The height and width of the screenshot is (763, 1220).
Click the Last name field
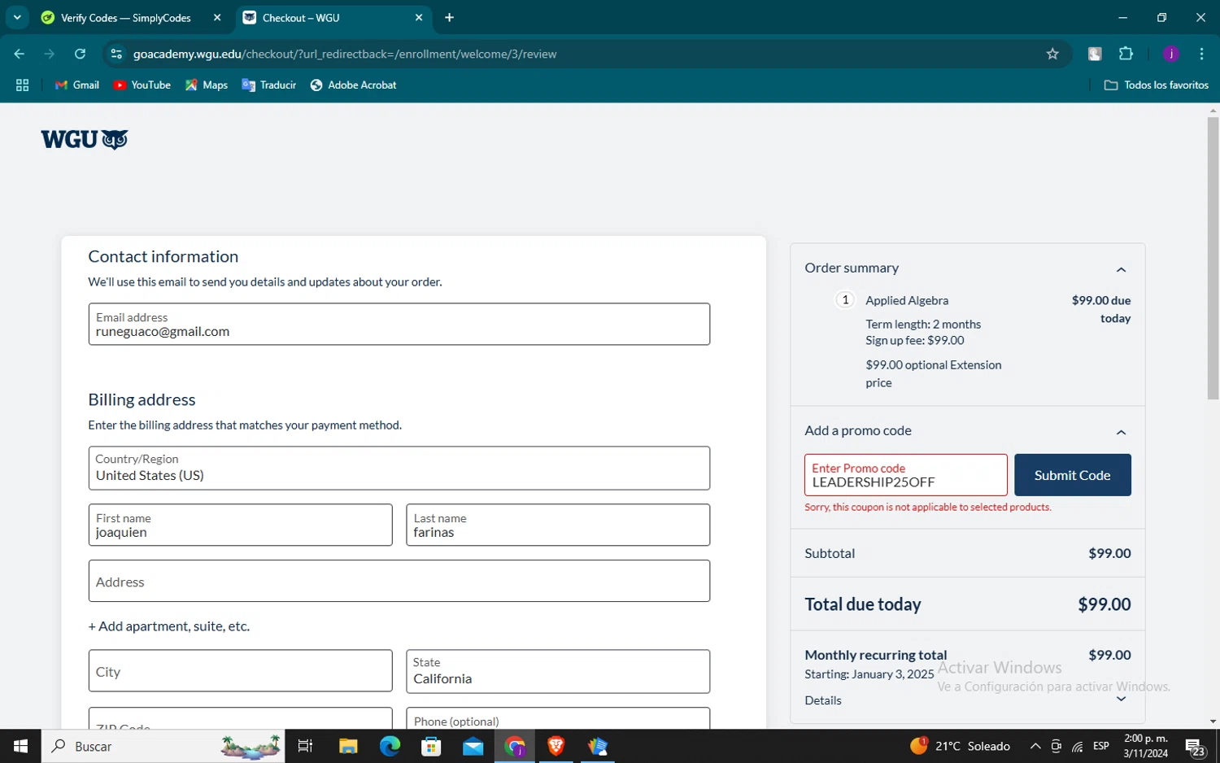click(557, 525)
